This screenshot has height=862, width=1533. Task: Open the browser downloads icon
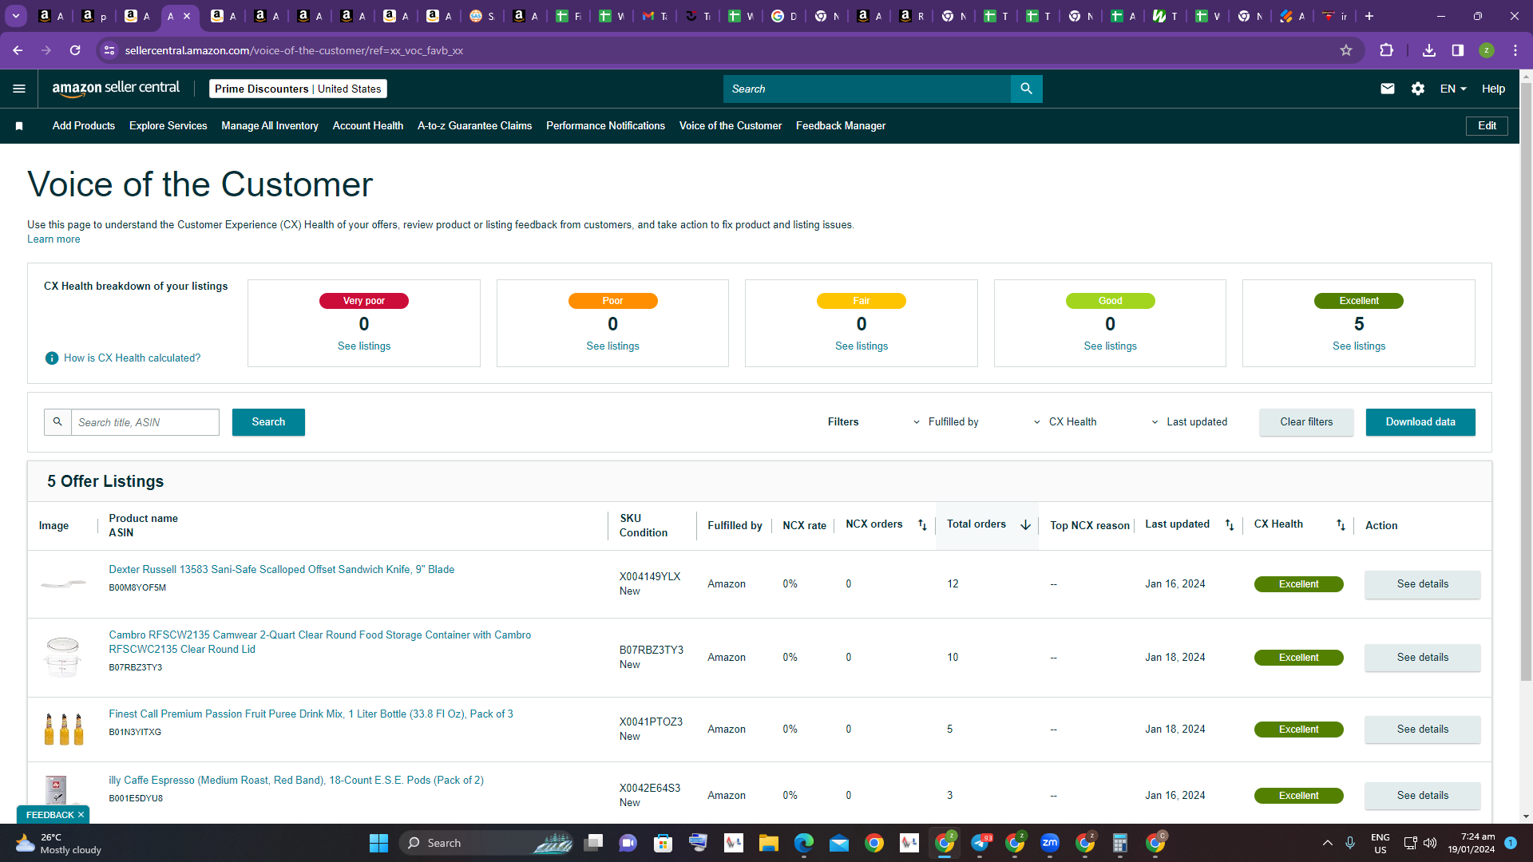[x=1429, y=50]
